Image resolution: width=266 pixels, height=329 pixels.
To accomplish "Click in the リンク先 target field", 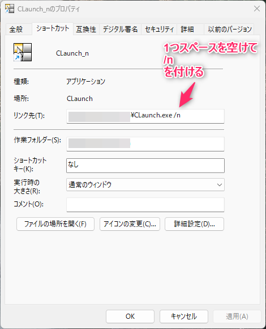I will [145, 116].
